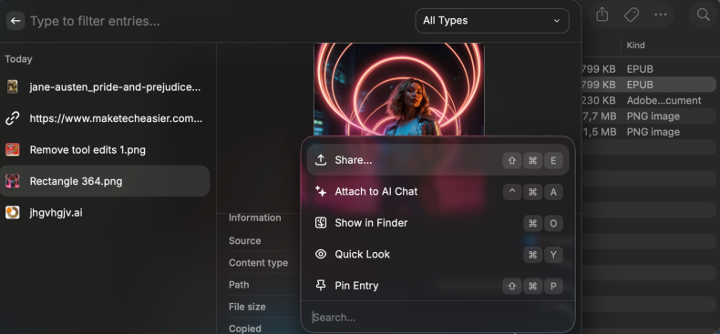Select the 7,7 MB PNG image Finder row
This screenshot has width=720, height=334.
click(648, 116)
